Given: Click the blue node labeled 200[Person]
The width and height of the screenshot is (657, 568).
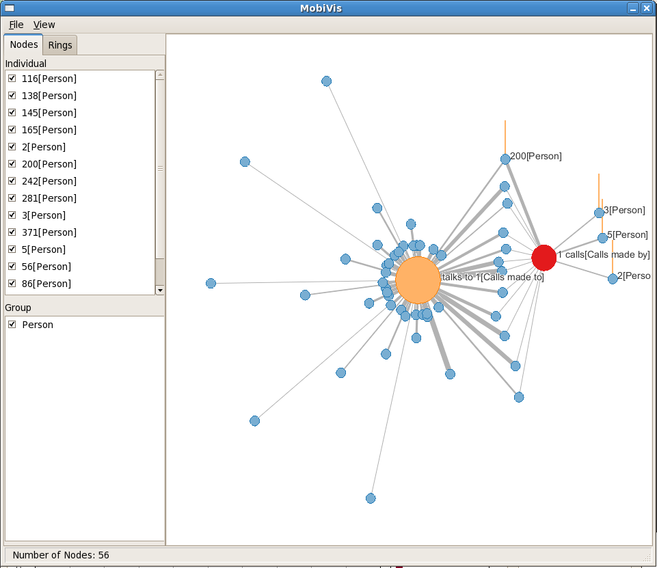Looking at the screenshot, I should pyautogui.click(x=505, y=159).
